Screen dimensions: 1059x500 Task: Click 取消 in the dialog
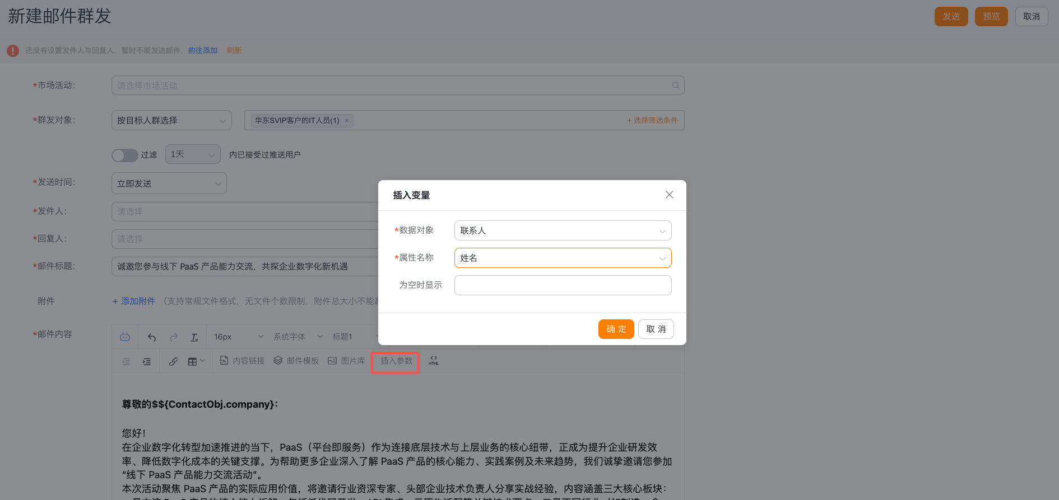click(x=656, y=329)
